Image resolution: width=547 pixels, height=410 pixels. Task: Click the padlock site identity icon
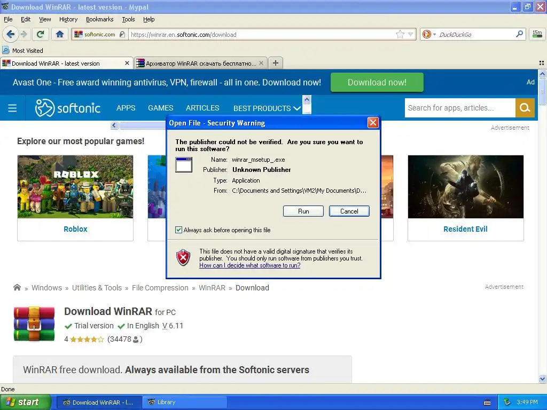pyautogui.click(x=122, y=34)
